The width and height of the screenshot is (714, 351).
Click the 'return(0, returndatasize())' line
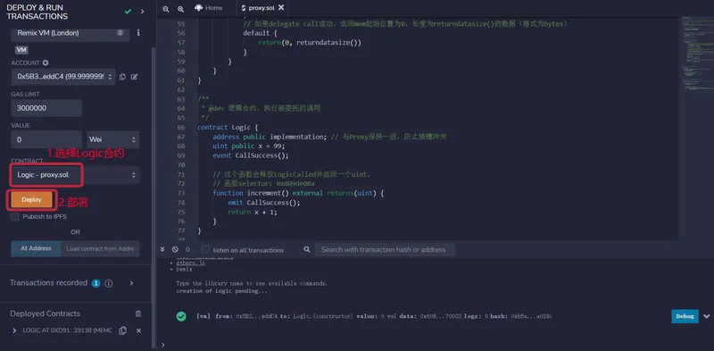tap(310, 43)
